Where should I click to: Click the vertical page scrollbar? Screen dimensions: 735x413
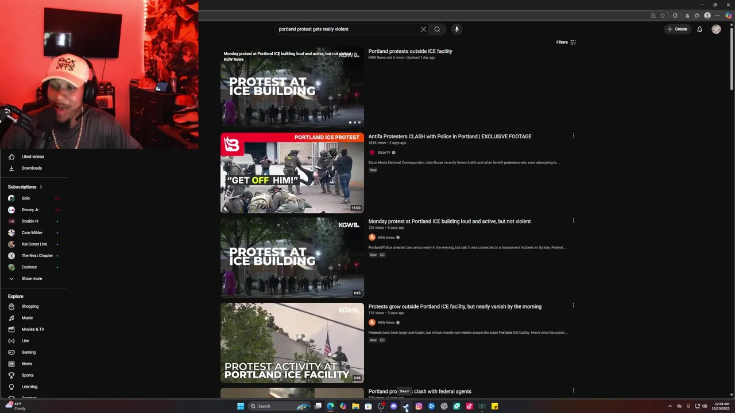click(x=732, y=60)
